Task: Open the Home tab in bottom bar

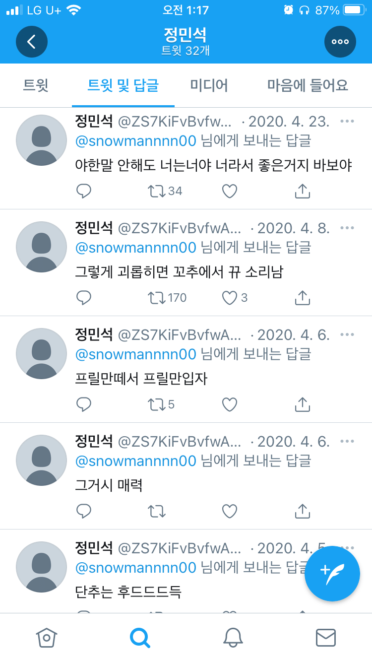Action: (x=47, y=638)
